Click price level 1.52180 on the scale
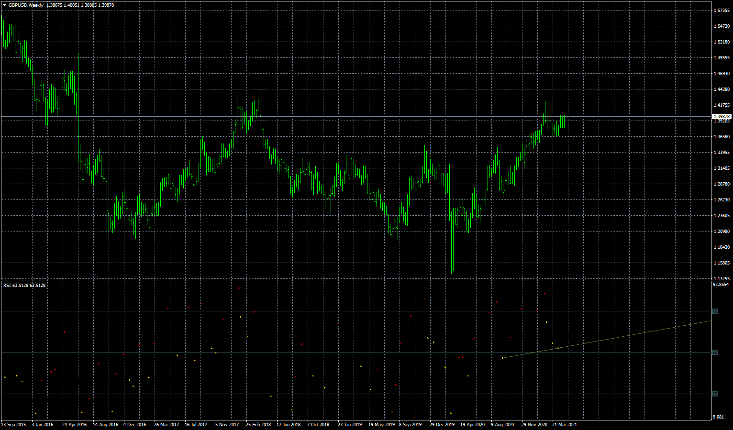 click(722, 42)
